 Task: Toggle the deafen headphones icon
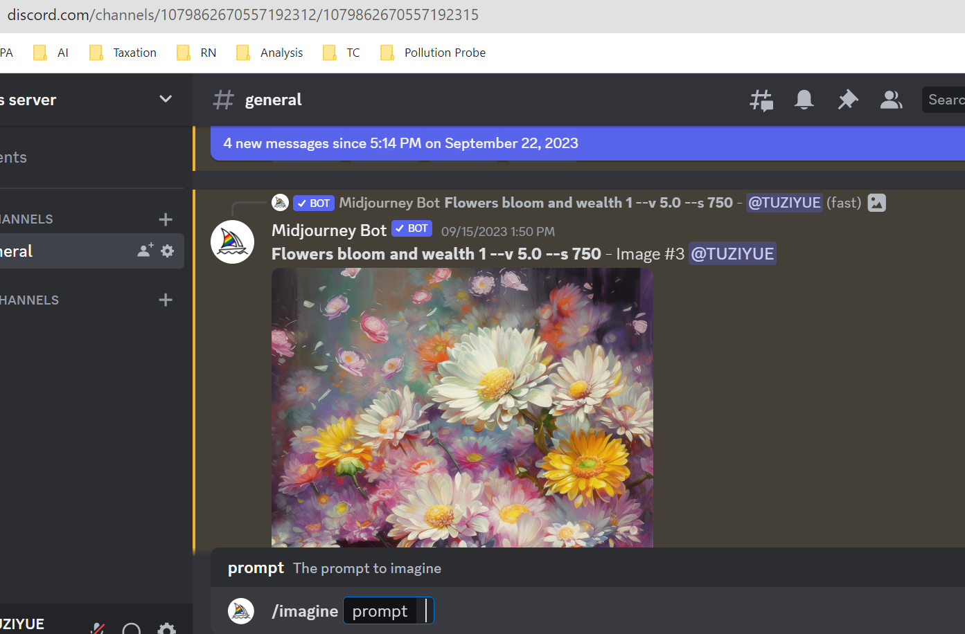pyautogui.click(x=132, y=628)
